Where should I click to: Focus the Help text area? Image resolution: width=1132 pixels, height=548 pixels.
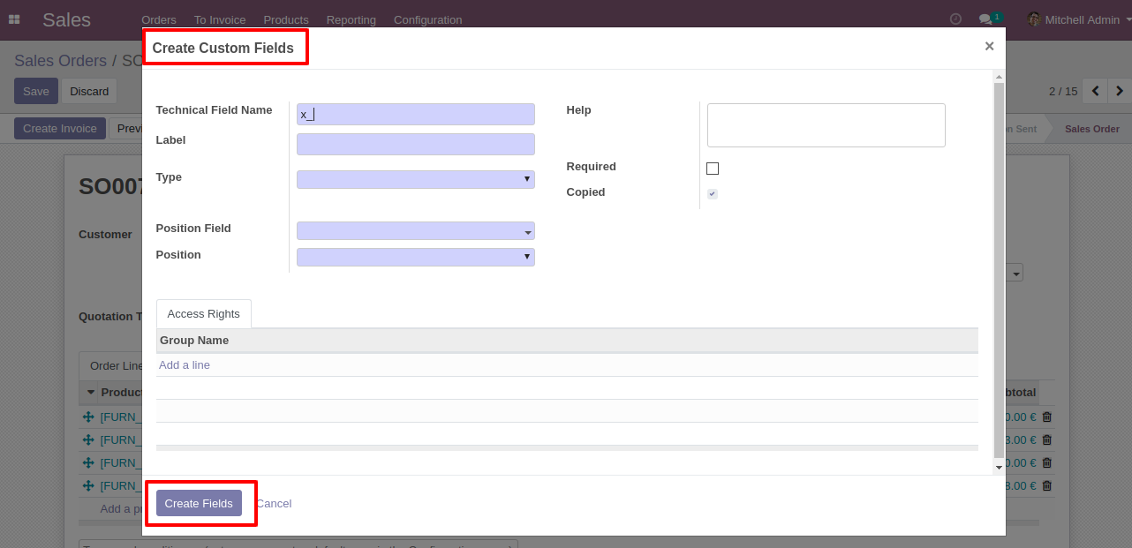click(826, 125)
